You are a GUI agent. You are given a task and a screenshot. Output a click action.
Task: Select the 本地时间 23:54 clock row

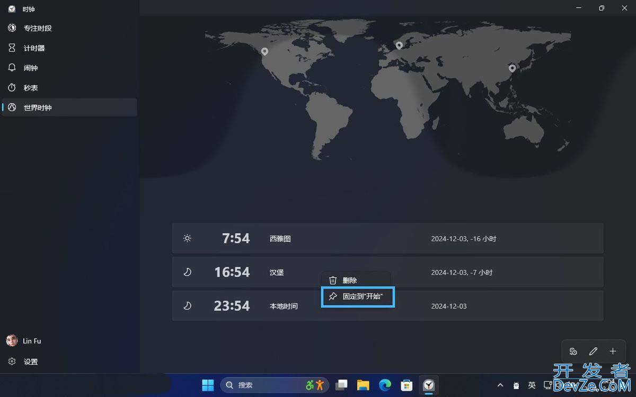(387, 306)
